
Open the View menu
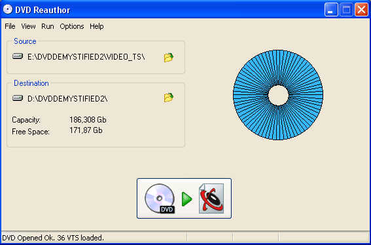pos(28,26)
